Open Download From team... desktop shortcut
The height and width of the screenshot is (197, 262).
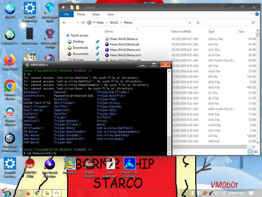click(10, 142)
